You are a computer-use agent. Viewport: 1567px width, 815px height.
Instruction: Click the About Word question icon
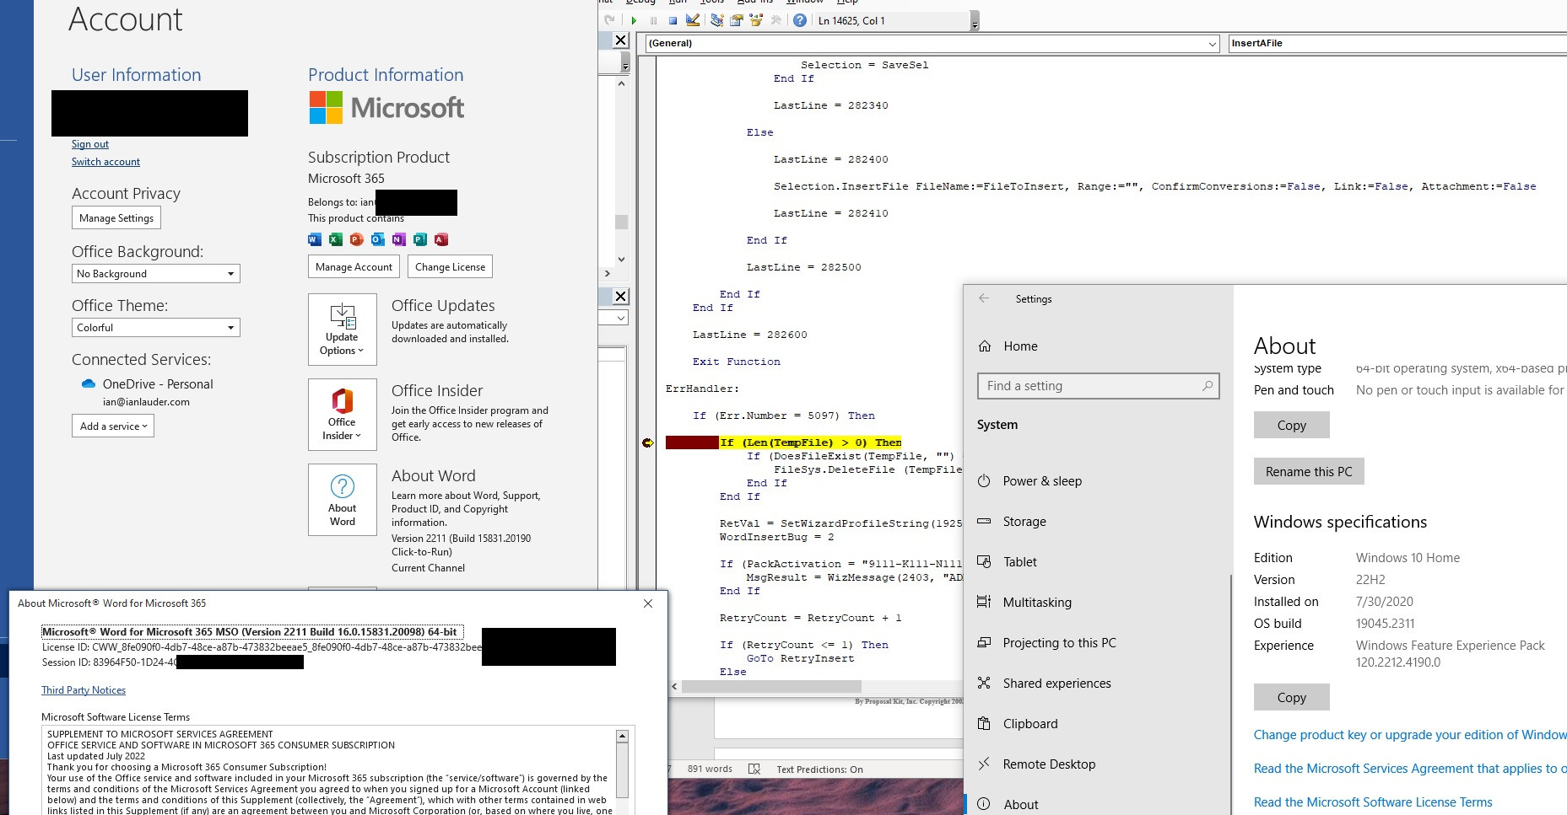[x=343, y=500]
